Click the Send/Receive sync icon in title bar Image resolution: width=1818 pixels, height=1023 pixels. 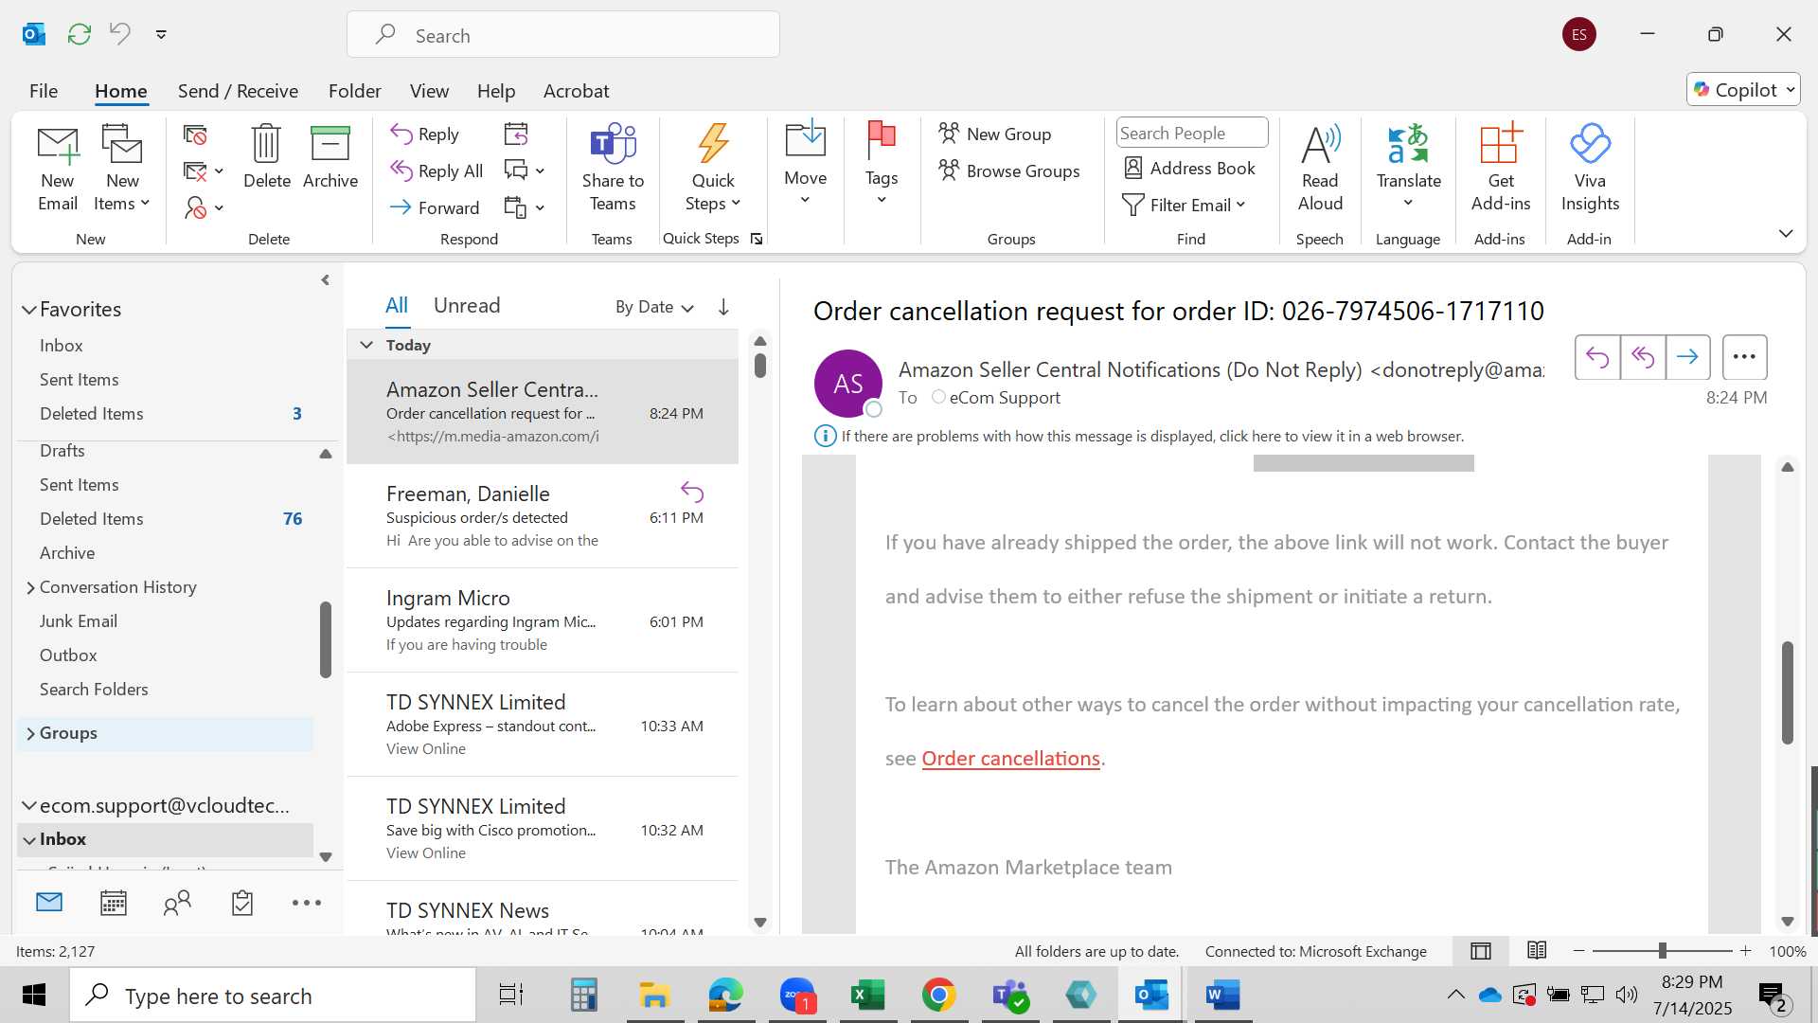point(80,34)
